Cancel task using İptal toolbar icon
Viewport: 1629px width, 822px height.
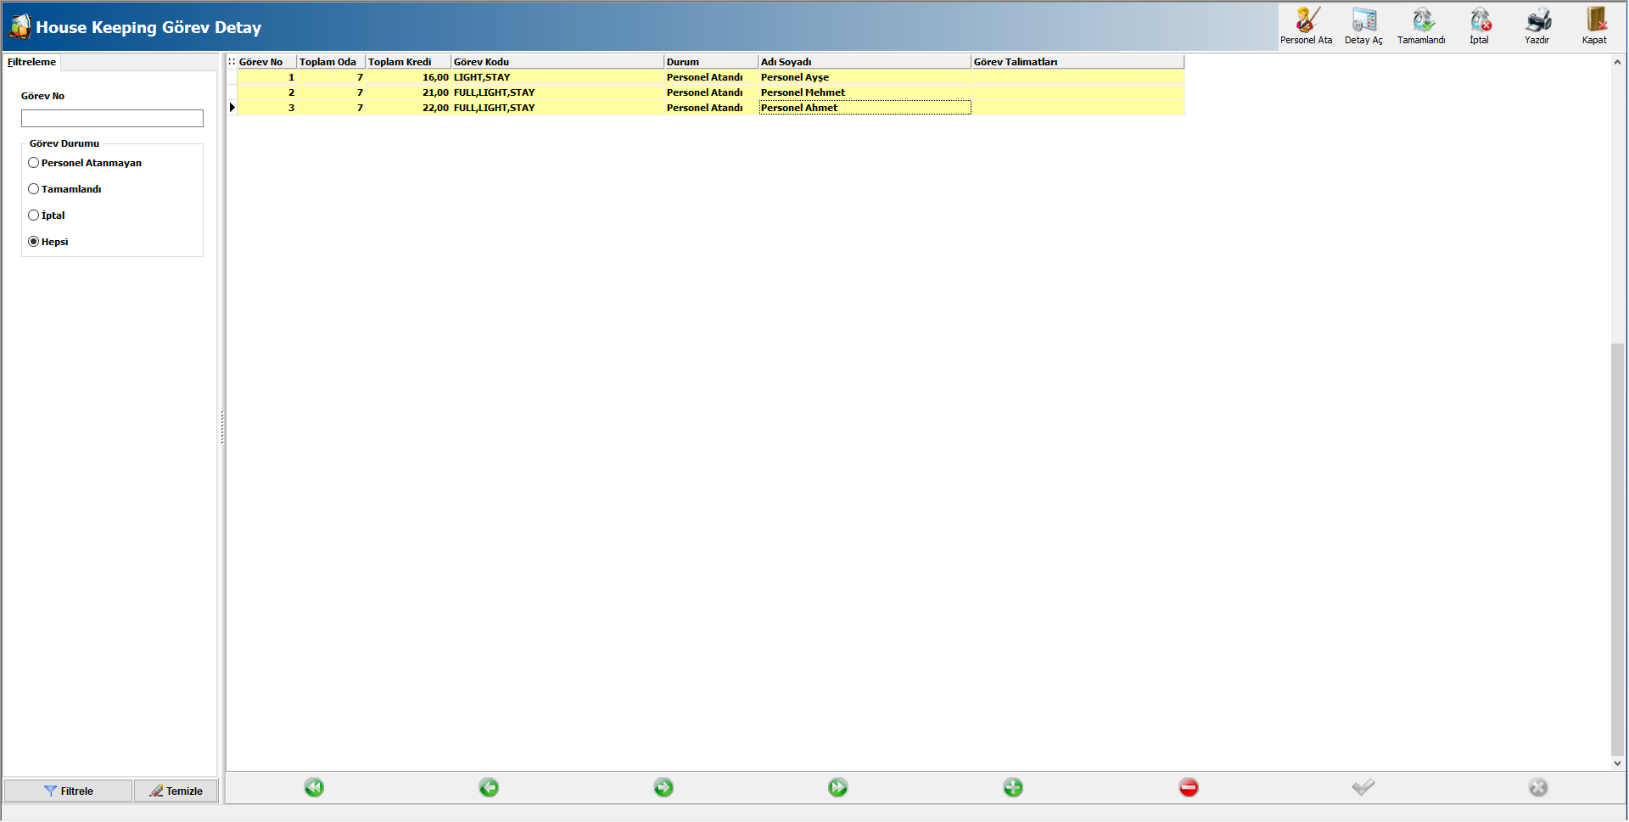1479,25
